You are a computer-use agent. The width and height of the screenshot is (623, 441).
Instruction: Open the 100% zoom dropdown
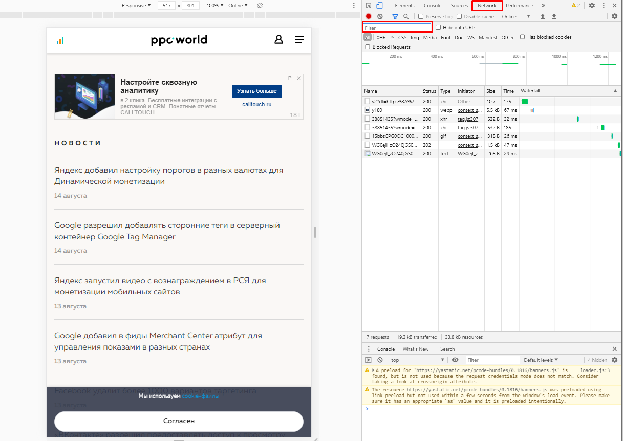pos(214,5)
